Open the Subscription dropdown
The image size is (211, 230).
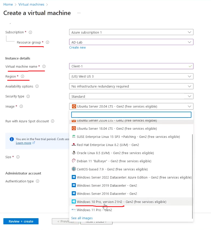[x=131, y=32]
